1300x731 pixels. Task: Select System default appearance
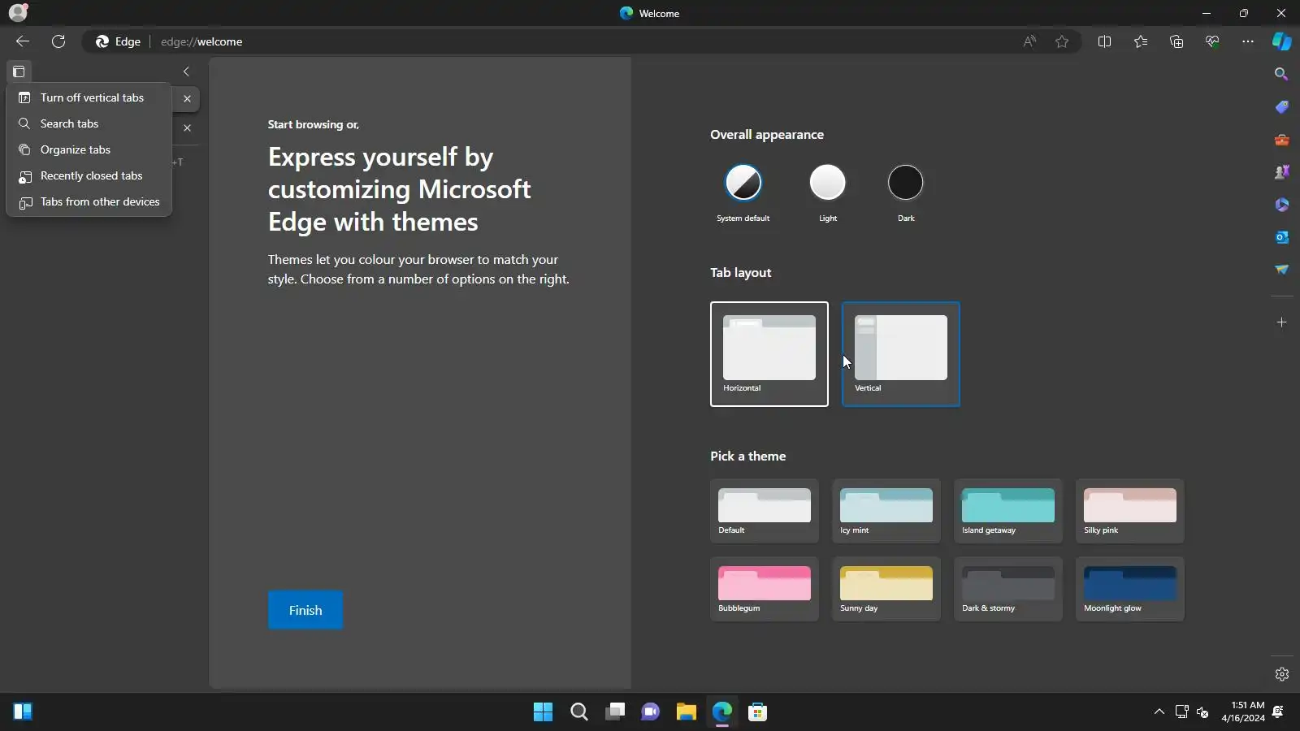tap(743, 183)
